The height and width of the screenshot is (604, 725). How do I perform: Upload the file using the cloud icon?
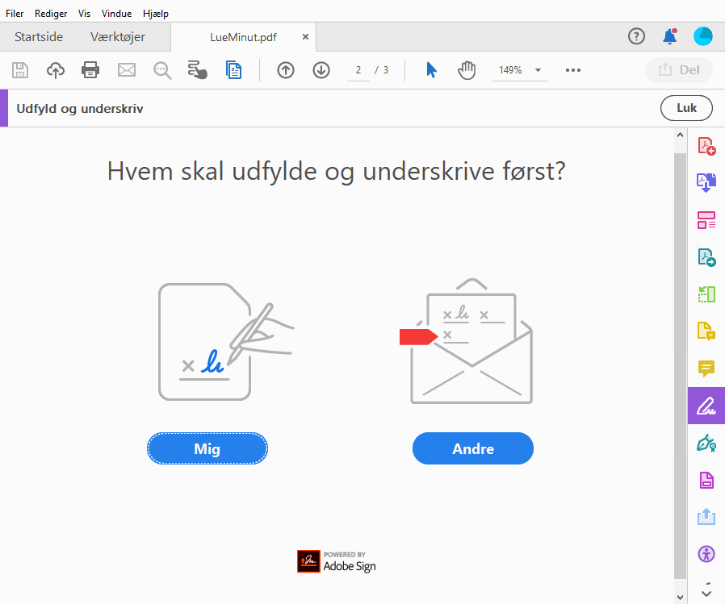tap(55, 70)
